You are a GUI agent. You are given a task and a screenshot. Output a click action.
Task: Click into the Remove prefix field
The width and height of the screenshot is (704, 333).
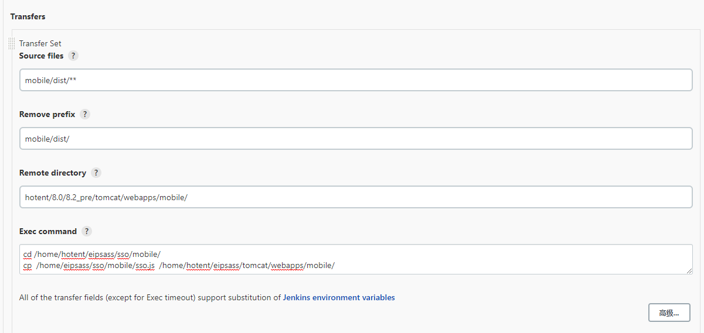(x=355, y=139)
